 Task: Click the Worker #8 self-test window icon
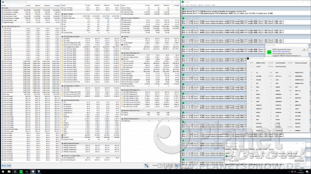point(183,84)
